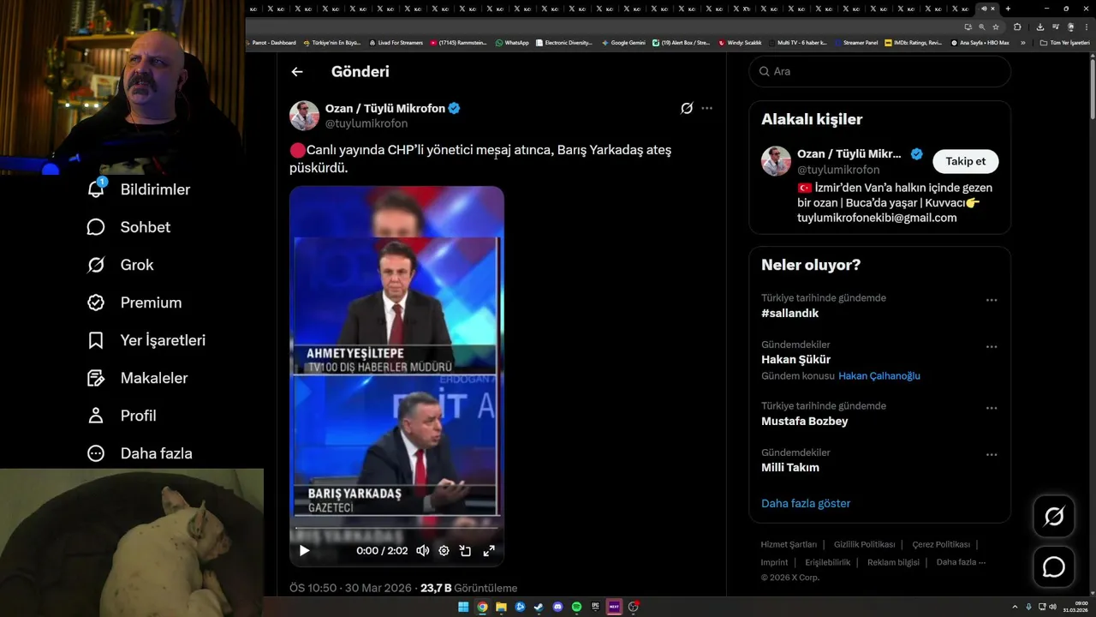Image resolution: width=1096 pixels, height=617 pixels.
Task: Expand Daha fazla footer options
Action: pos(961,562)
